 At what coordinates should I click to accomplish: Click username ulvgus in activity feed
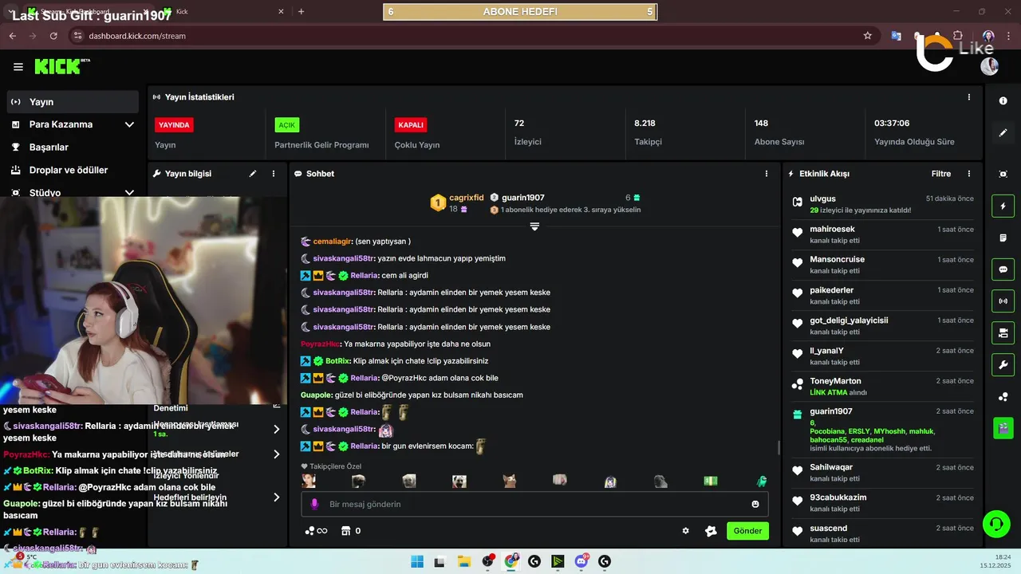(x=822, y=199)
